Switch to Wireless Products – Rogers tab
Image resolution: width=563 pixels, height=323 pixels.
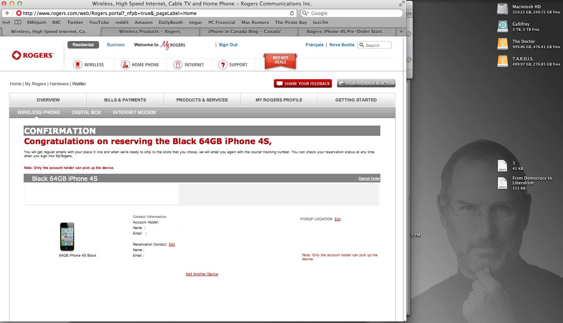[150, 32]
